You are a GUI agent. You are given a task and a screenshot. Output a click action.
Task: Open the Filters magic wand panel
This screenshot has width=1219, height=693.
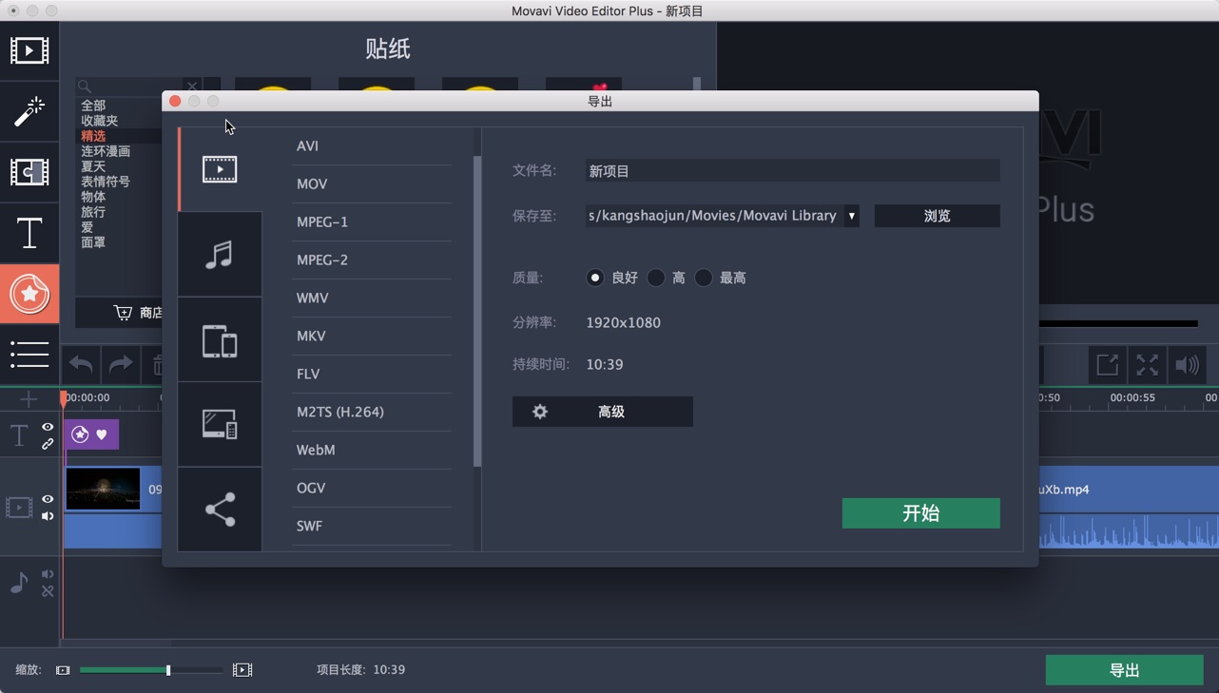point(30,111)
